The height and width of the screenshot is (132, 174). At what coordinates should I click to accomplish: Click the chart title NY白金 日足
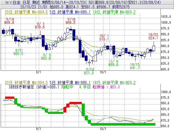point(18,2)
